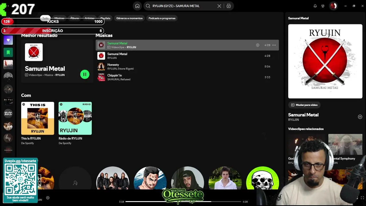Viewport: 366px width, 206px height.
Task: Open RYUJIN artist link in top result
Action: pyautogui.click(x=60, y=75)
